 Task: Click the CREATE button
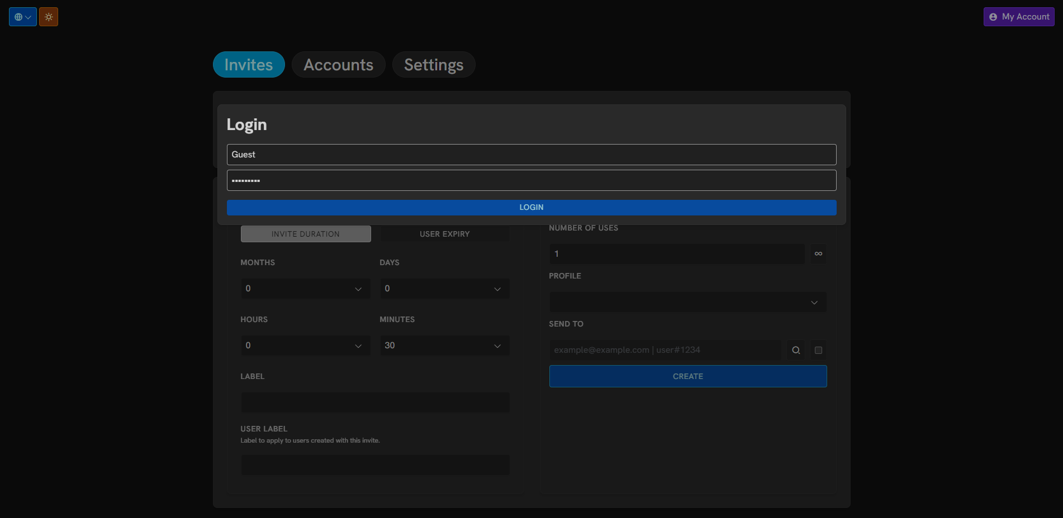pos(687,376)
